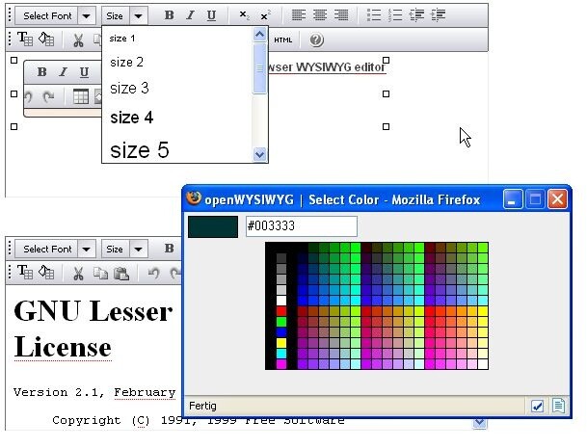Select size 5 from the dropdown list
This screenshot has height=448, width=587.
139,150
